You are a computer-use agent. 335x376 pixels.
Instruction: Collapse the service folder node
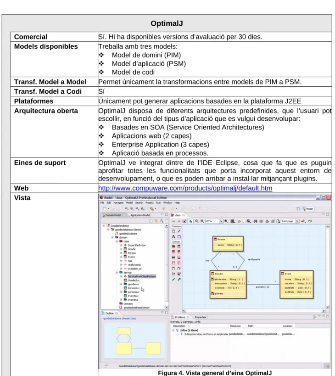tap(117, 273)
